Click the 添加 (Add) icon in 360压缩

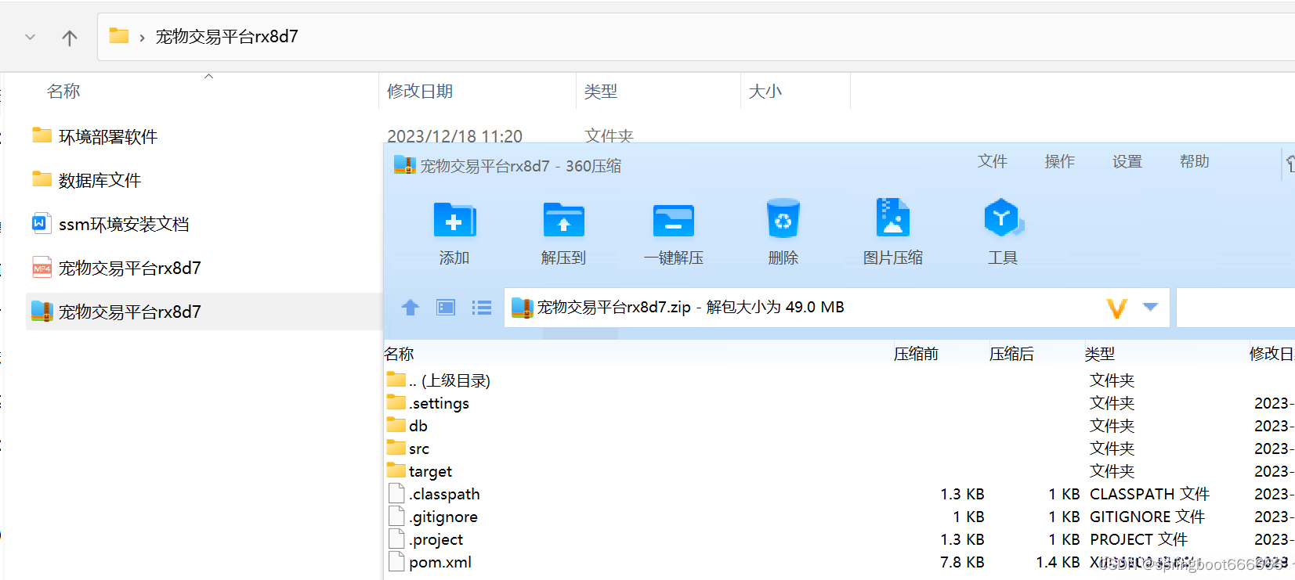pos(454,220)
